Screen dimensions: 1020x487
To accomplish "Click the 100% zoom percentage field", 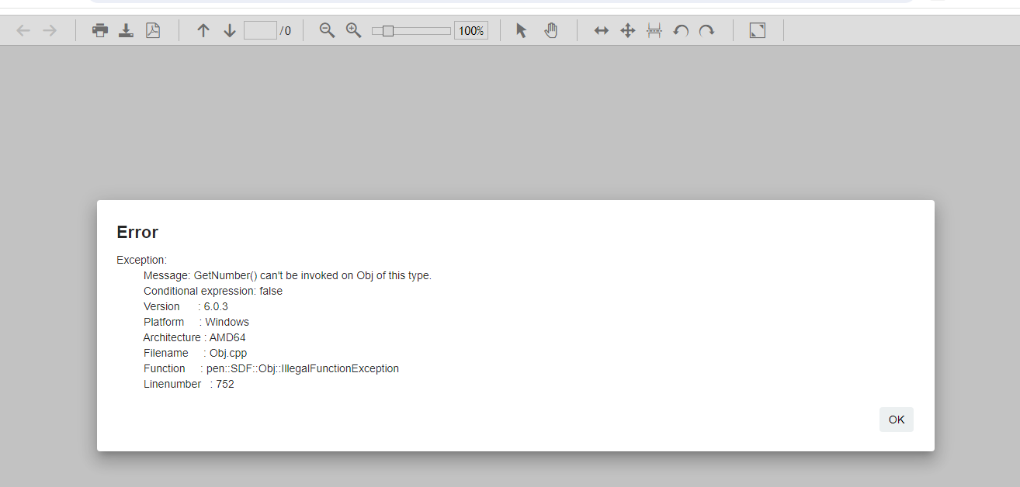I will (x=471, y=31).
